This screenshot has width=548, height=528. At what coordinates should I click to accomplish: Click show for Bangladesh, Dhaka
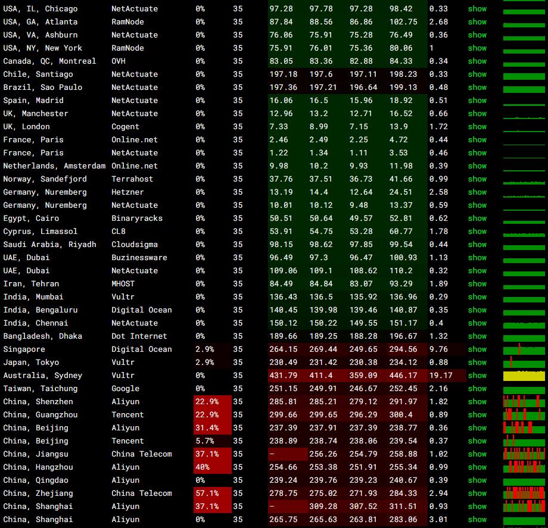pos(477,336)
